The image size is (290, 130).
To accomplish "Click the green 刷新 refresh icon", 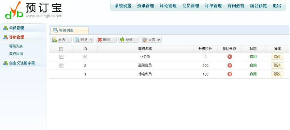I will click(122, 40).
